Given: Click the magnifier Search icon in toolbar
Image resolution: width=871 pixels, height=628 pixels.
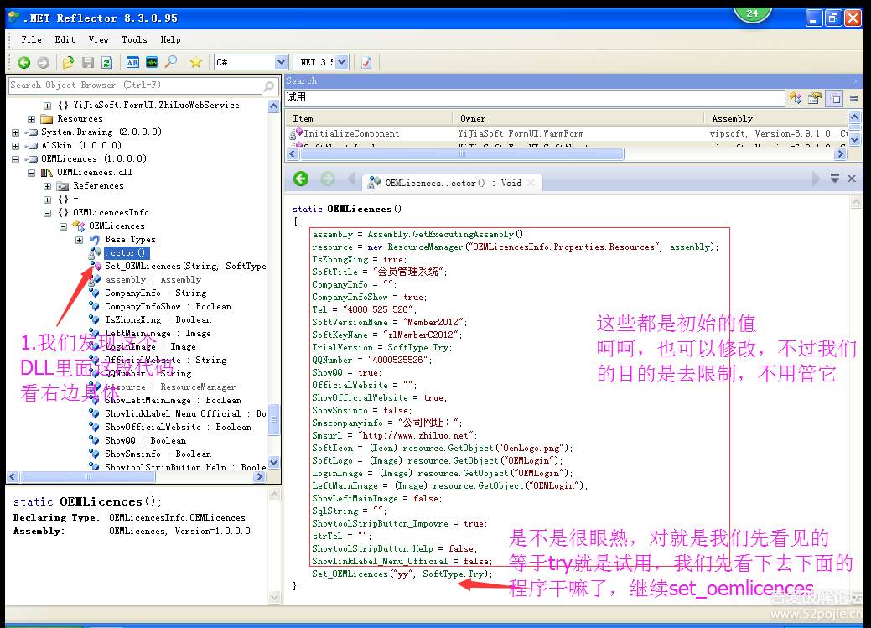Looking at the screenshot, I should pyautogui.click(x=171, y=62).
